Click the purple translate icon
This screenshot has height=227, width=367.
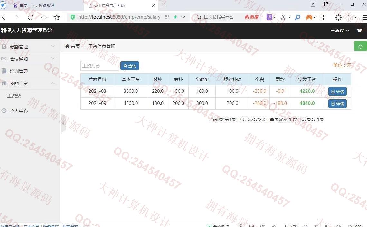[269, 17]
